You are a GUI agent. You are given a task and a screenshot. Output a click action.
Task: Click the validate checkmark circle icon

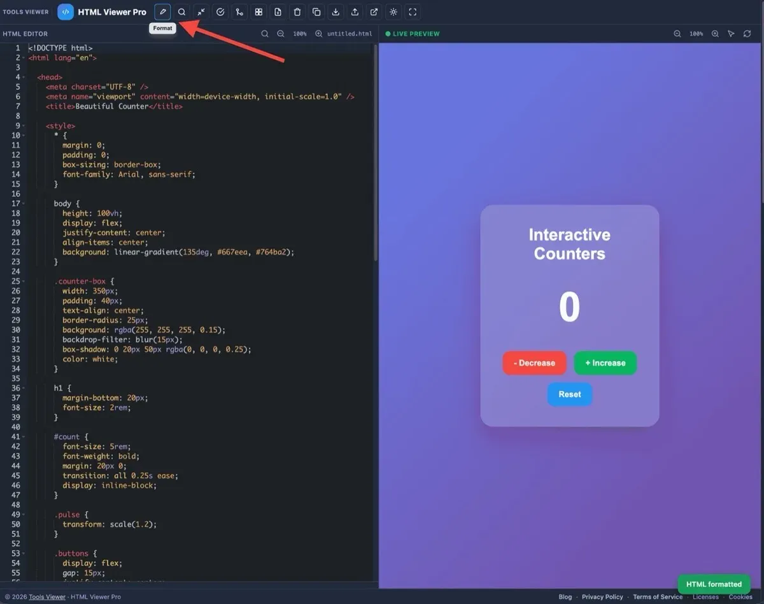220,11
